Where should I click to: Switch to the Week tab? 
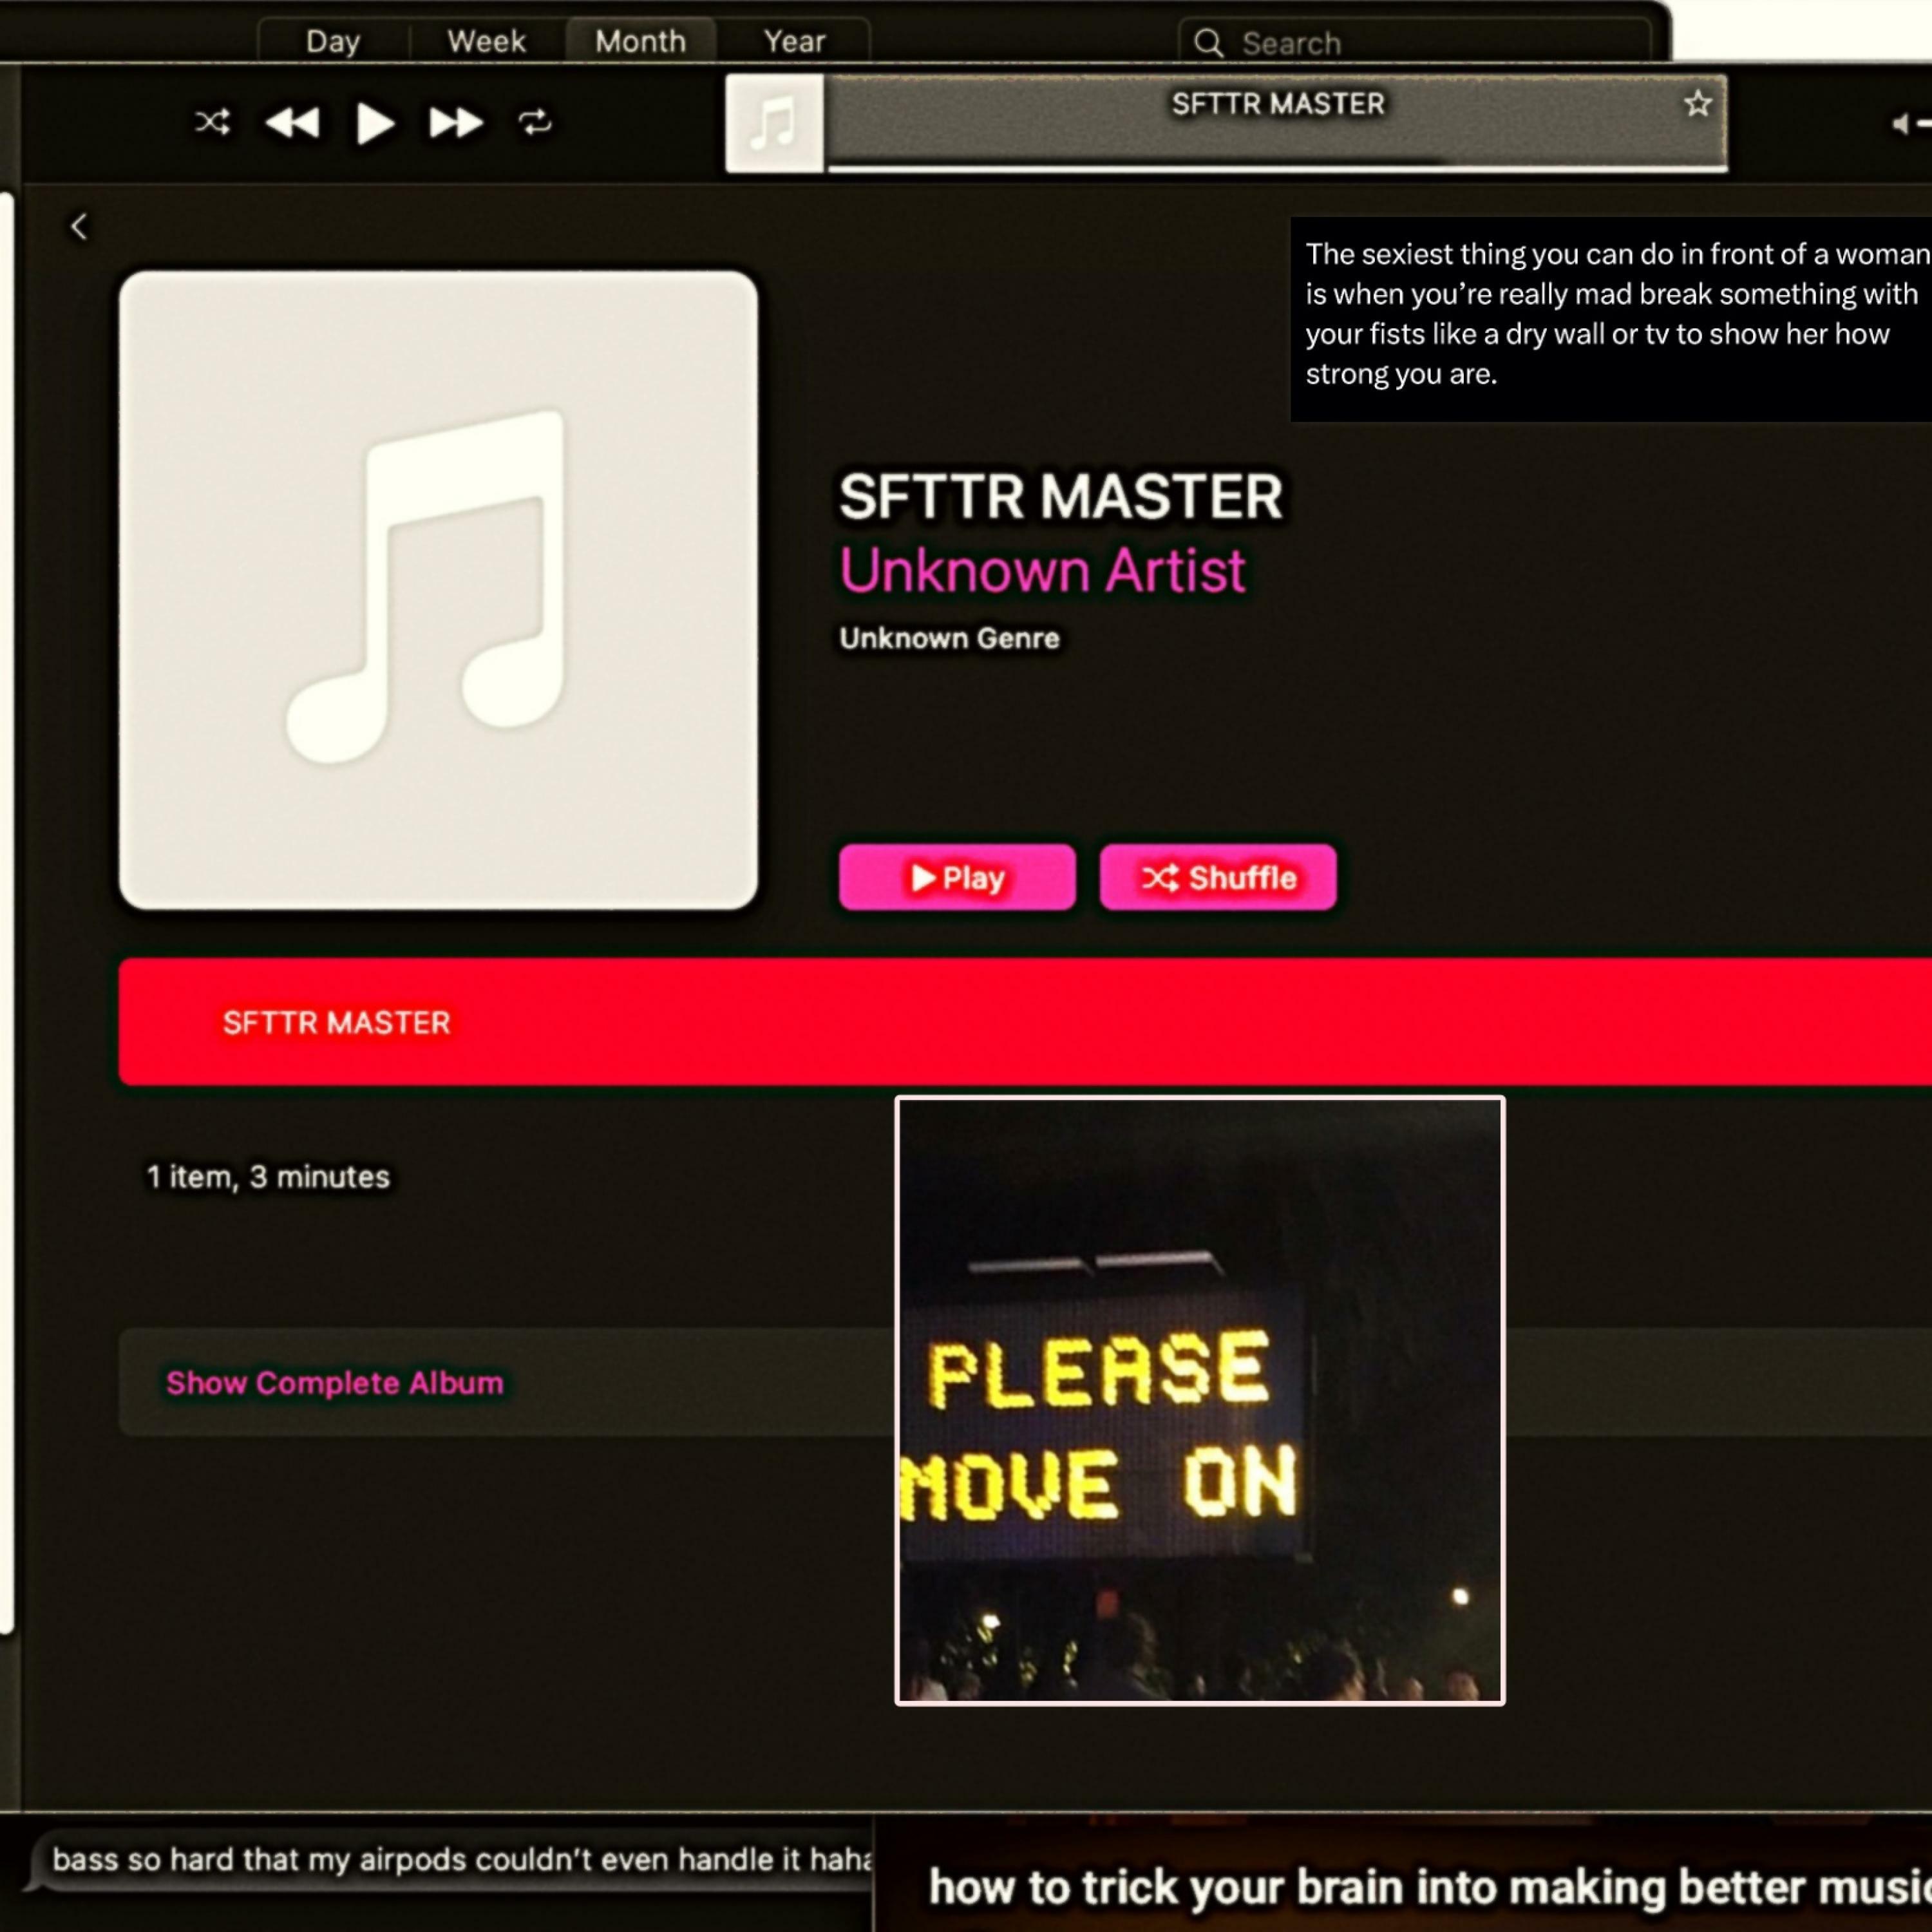(486, 42)
